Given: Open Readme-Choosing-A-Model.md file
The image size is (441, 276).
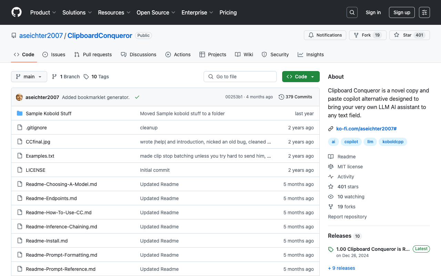Looking at the screenshot, I should [61, 184].
